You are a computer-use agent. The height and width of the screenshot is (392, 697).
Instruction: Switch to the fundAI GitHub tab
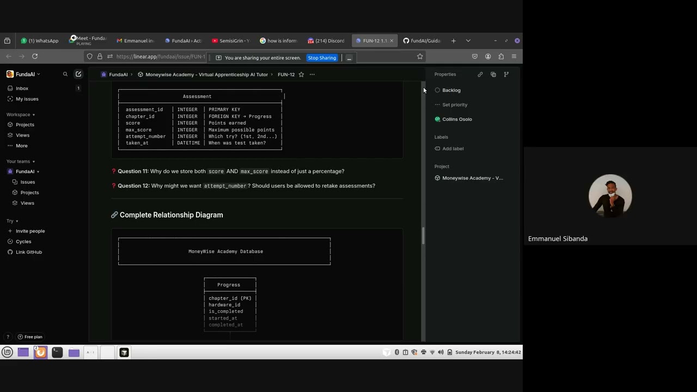coord(422,41)
